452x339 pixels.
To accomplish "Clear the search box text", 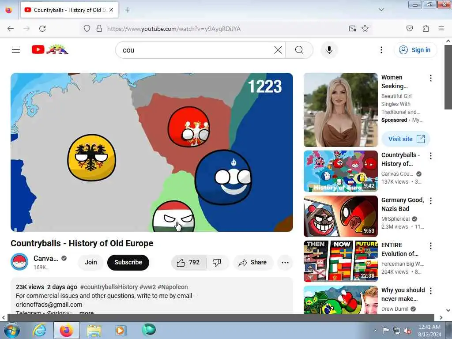I will point(278,50).
